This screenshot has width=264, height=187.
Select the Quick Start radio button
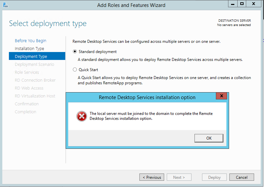pos(75,69)
